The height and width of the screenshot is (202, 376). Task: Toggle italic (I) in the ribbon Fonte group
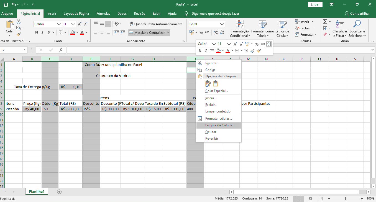[43, 32]
